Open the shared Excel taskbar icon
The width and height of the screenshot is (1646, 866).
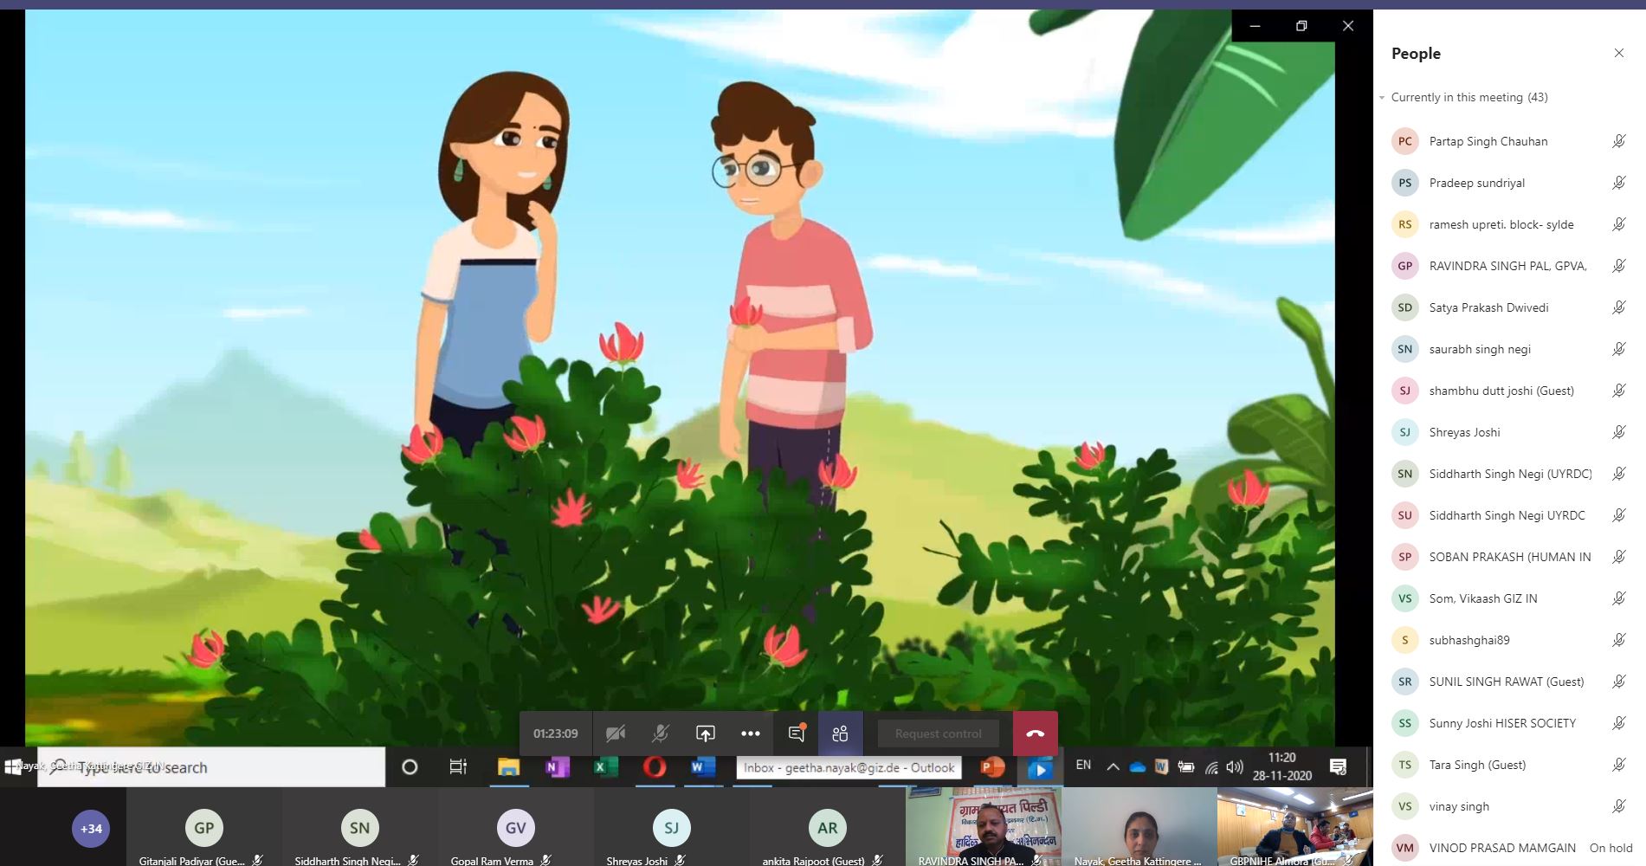coord(604,767)
